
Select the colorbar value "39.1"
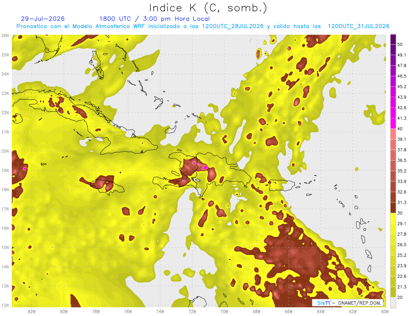coord(402,139)
